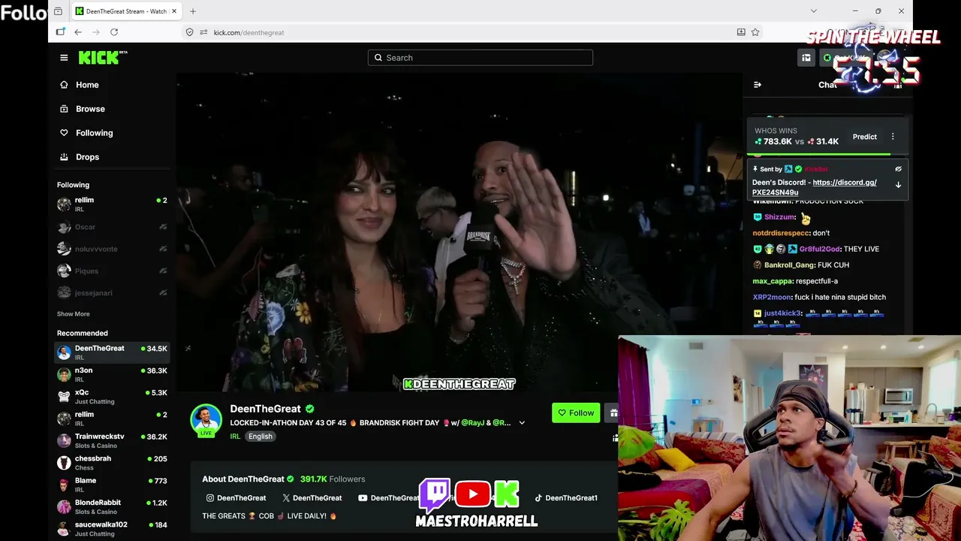The width and height of the screenshot is (961, 541).
Task: Click the English language tag
Action: (261, 437)
